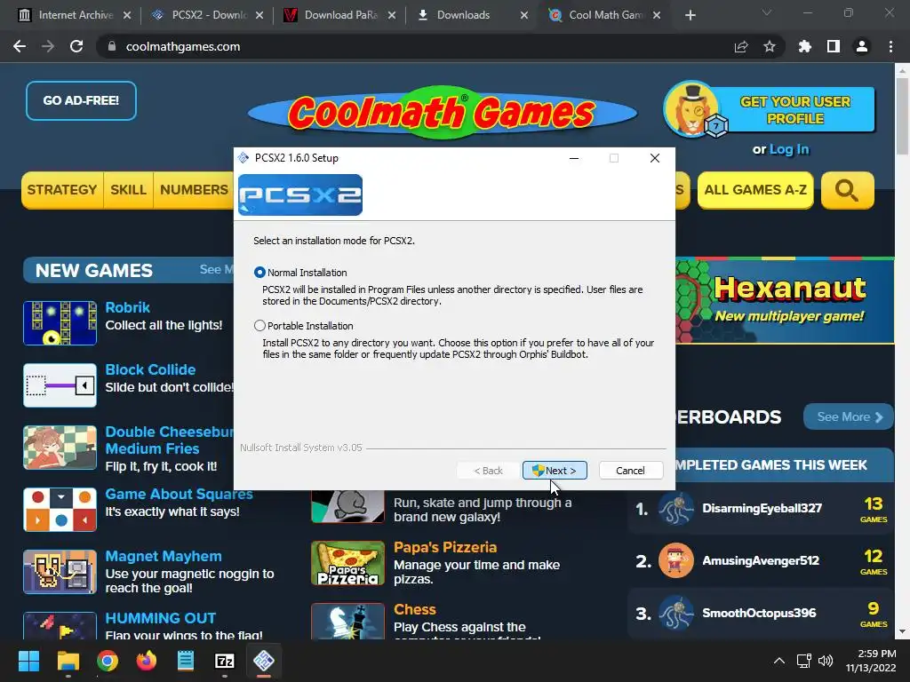This screenshot has width=910, height=682.
Task: Open the Magnet Mayhem link
Action: click(164, 556)
